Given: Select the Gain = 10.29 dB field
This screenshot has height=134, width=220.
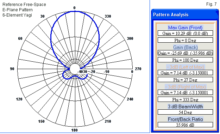Looking at the screenshot, I should pos(185,33).
